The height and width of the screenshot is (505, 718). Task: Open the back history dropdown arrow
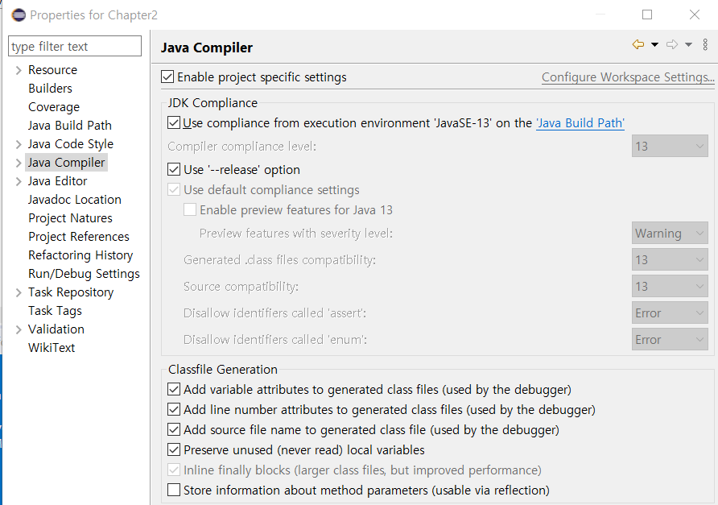coord(654,44)
